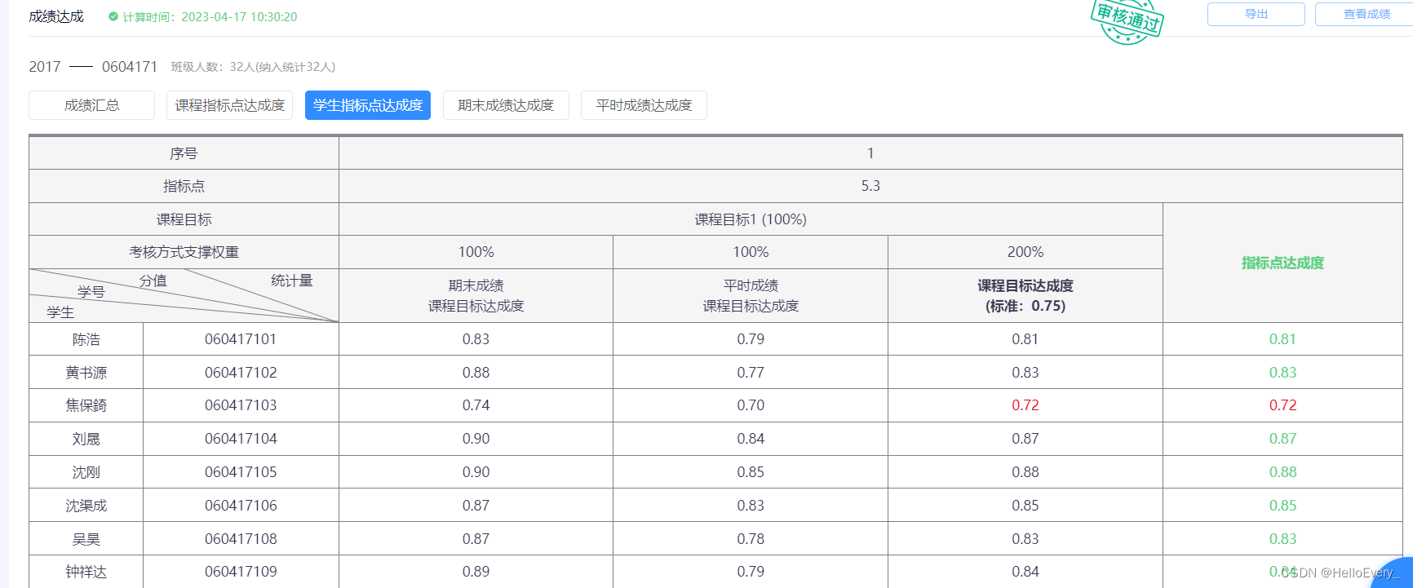Open the 期末成绩达成度 tab

506,105
